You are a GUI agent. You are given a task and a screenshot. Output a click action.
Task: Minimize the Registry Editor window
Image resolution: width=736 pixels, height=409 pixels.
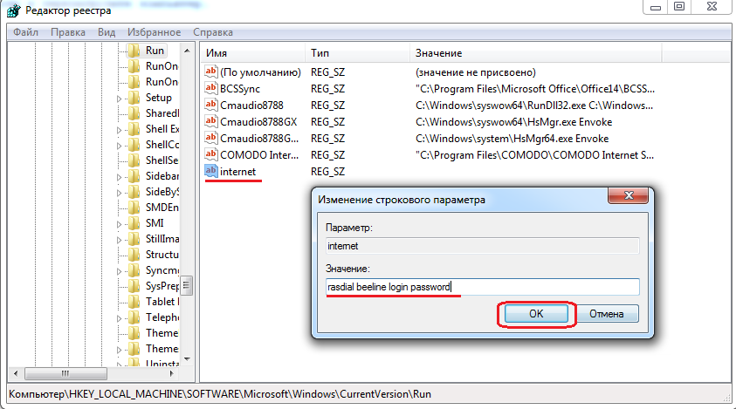656,6
